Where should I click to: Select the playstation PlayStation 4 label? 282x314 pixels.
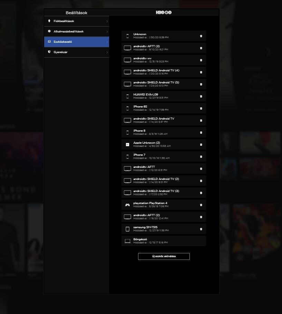(x=150, y=203)
